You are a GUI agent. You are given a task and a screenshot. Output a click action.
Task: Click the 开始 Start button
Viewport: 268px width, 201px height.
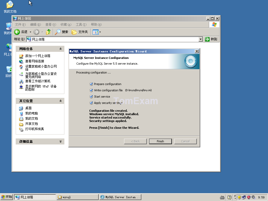tap(7, 197)
